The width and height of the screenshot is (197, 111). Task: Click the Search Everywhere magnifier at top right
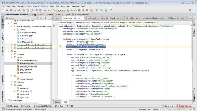click(190, 10)
